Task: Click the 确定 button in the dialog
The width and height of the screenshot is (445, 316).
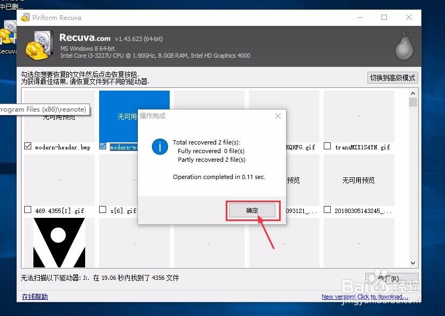Action: [252, 210]
